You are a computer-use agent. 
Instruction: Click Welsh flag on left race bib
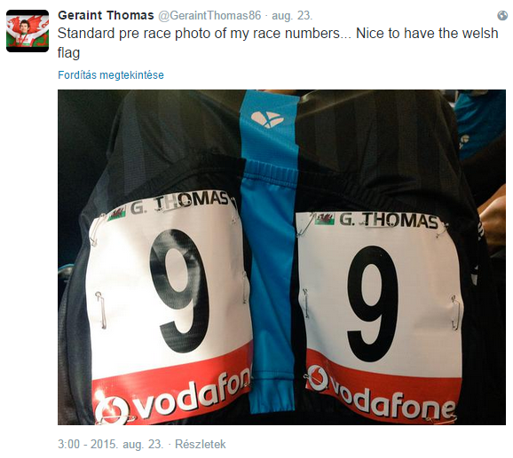[117, 214]
